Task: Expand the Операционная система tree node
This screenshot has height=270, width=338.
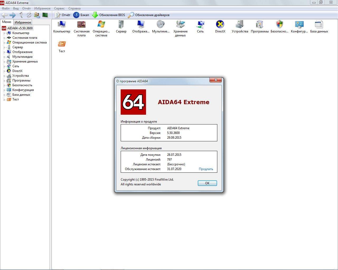Action: pos(4,43)
